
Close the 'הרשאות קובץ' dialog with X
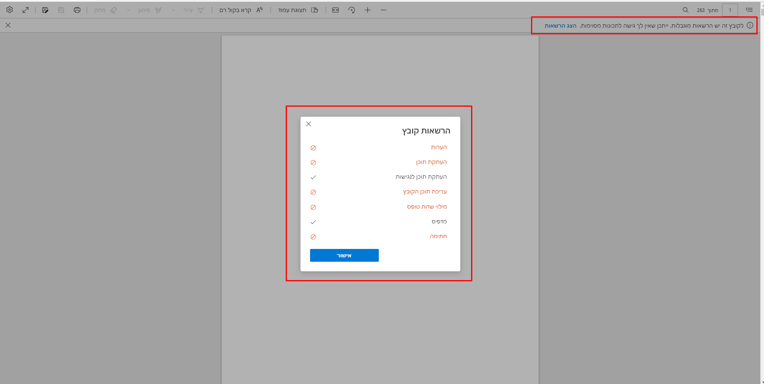click(x=308, y=124)
